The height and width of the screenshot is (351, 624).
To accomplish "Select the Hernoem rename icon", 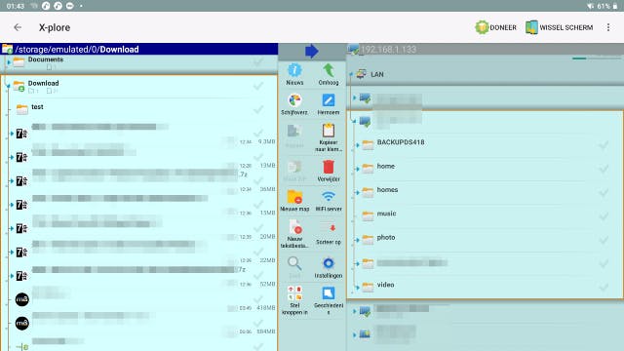I will 329,100.
